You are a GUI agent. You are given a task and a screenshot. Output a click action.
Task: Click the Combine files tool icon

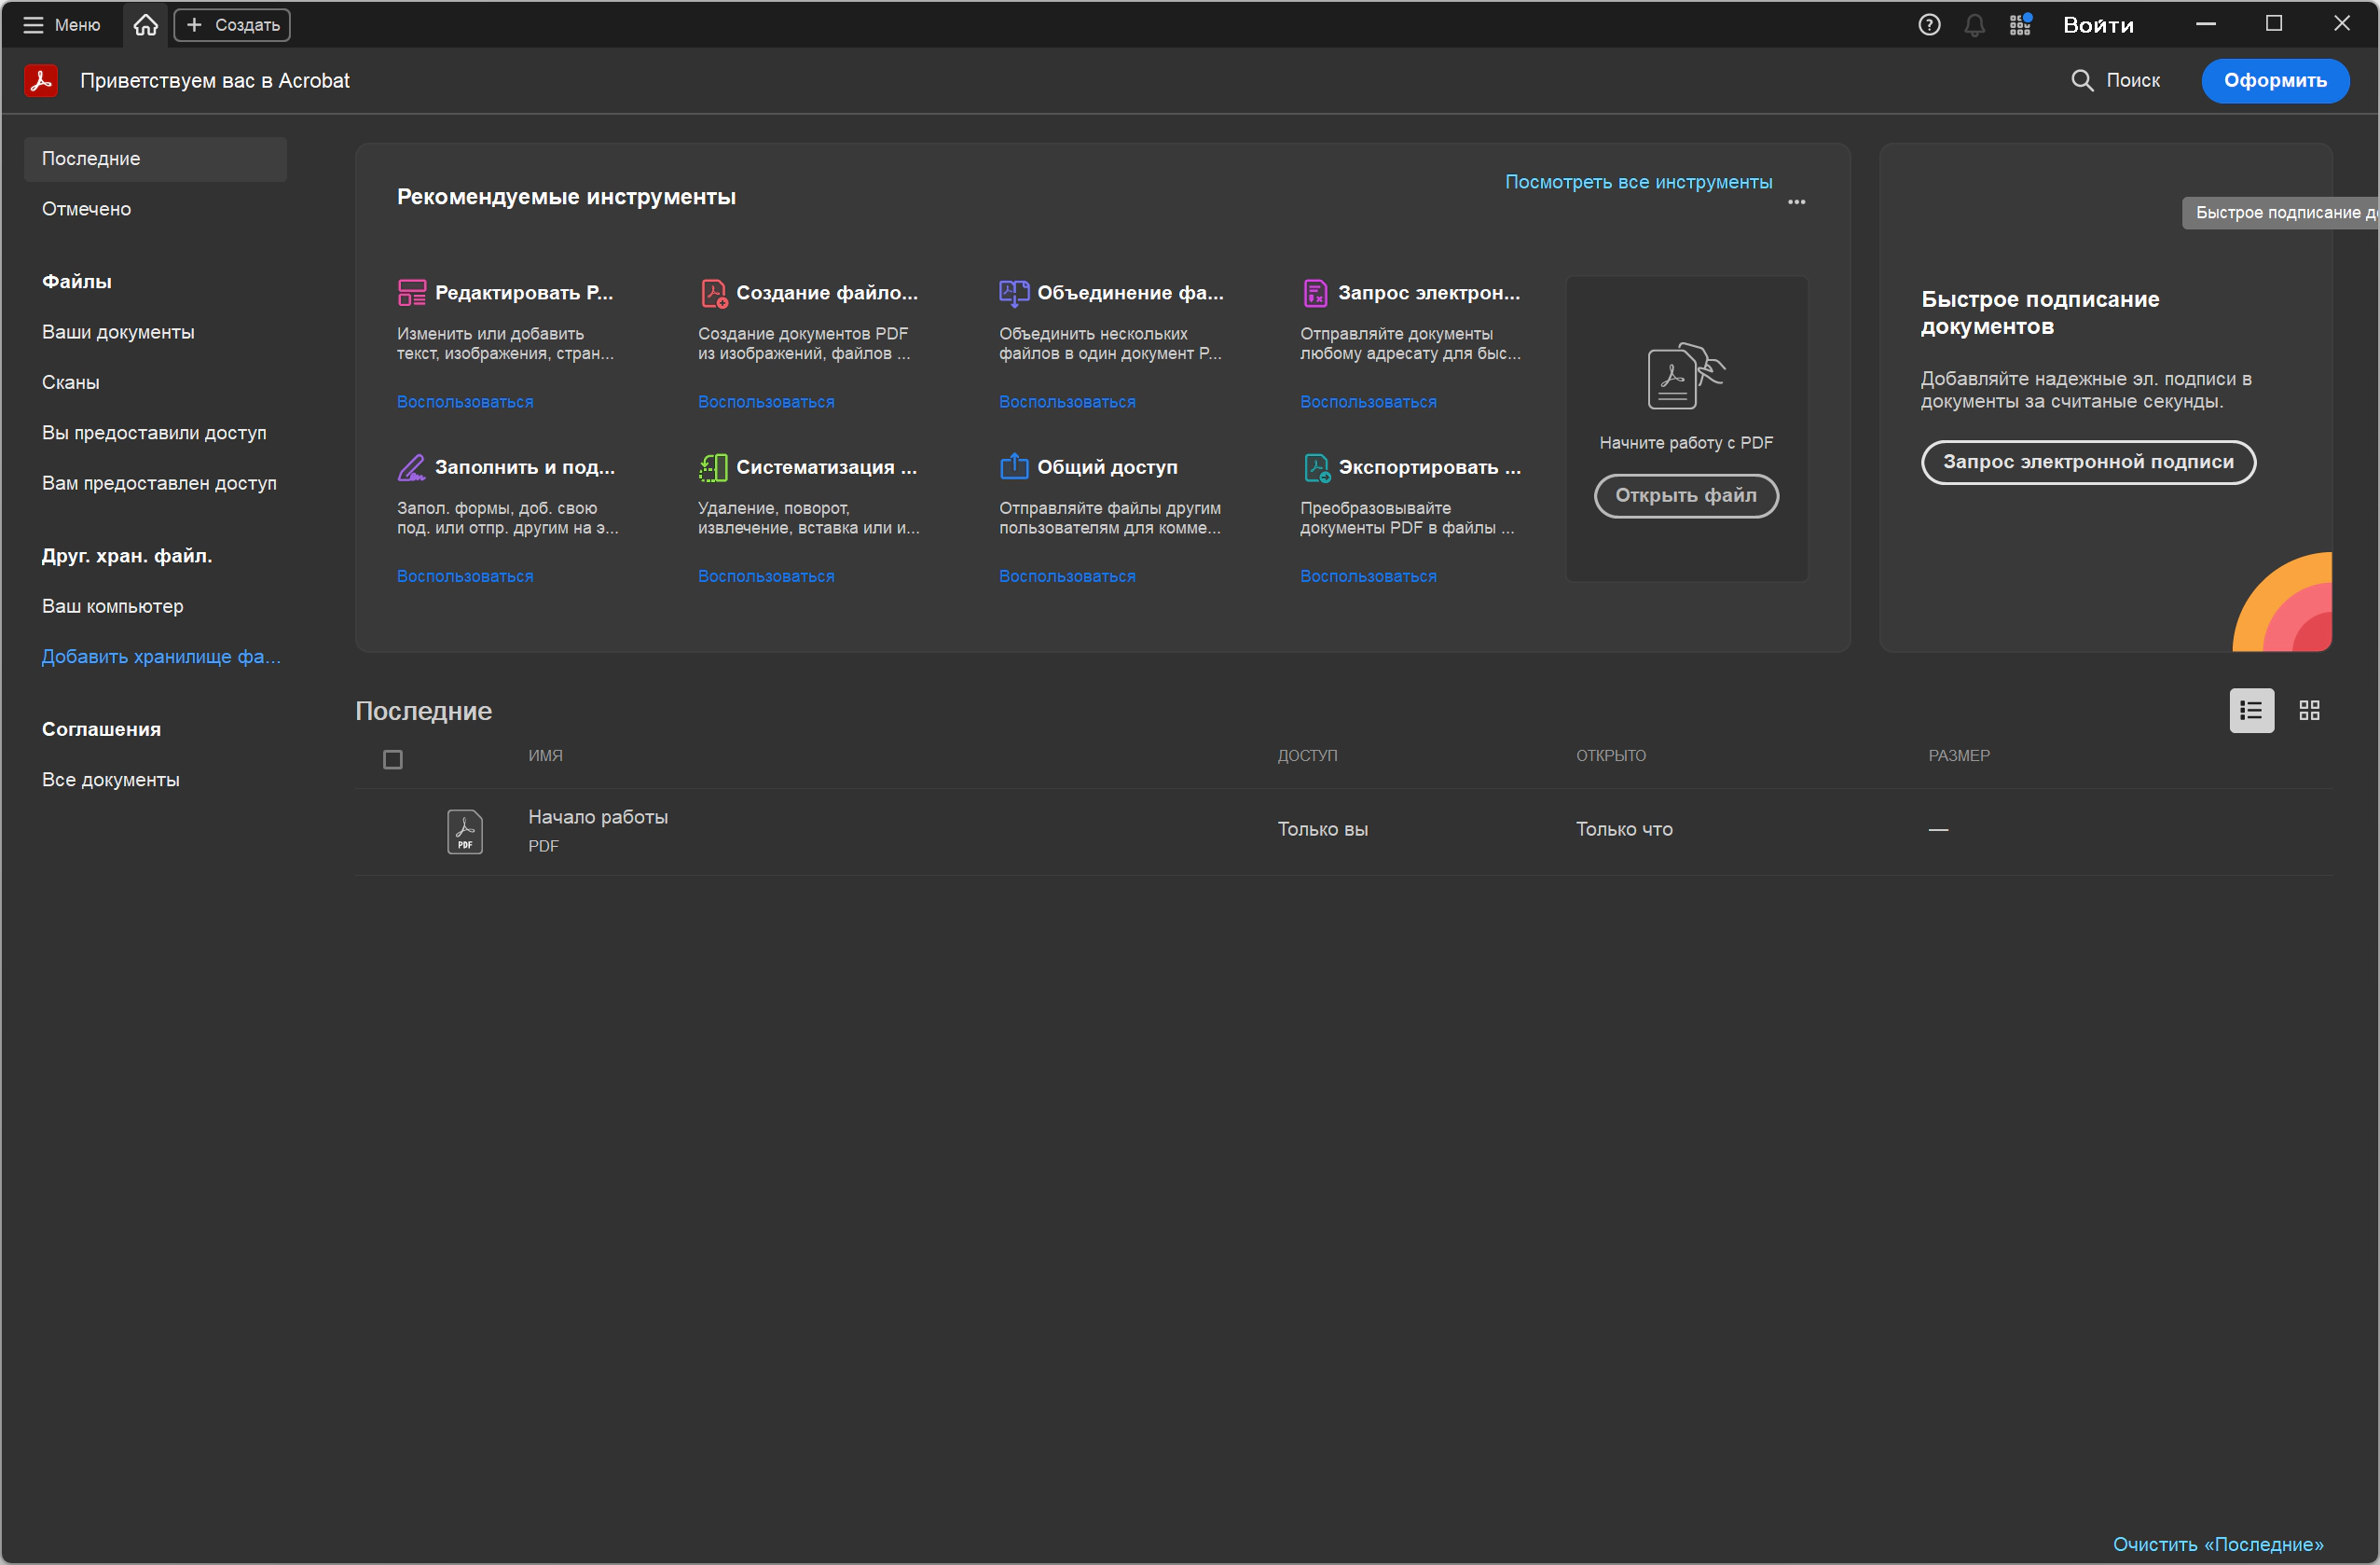pyautogui.click(x=1013, y=292)
